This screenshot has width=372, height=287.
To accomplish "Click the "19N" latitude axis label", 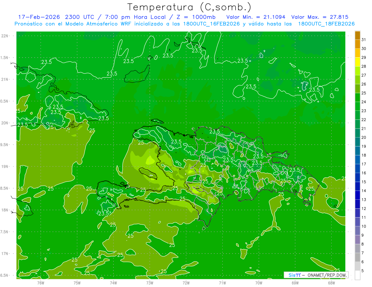I will point(5,167).
